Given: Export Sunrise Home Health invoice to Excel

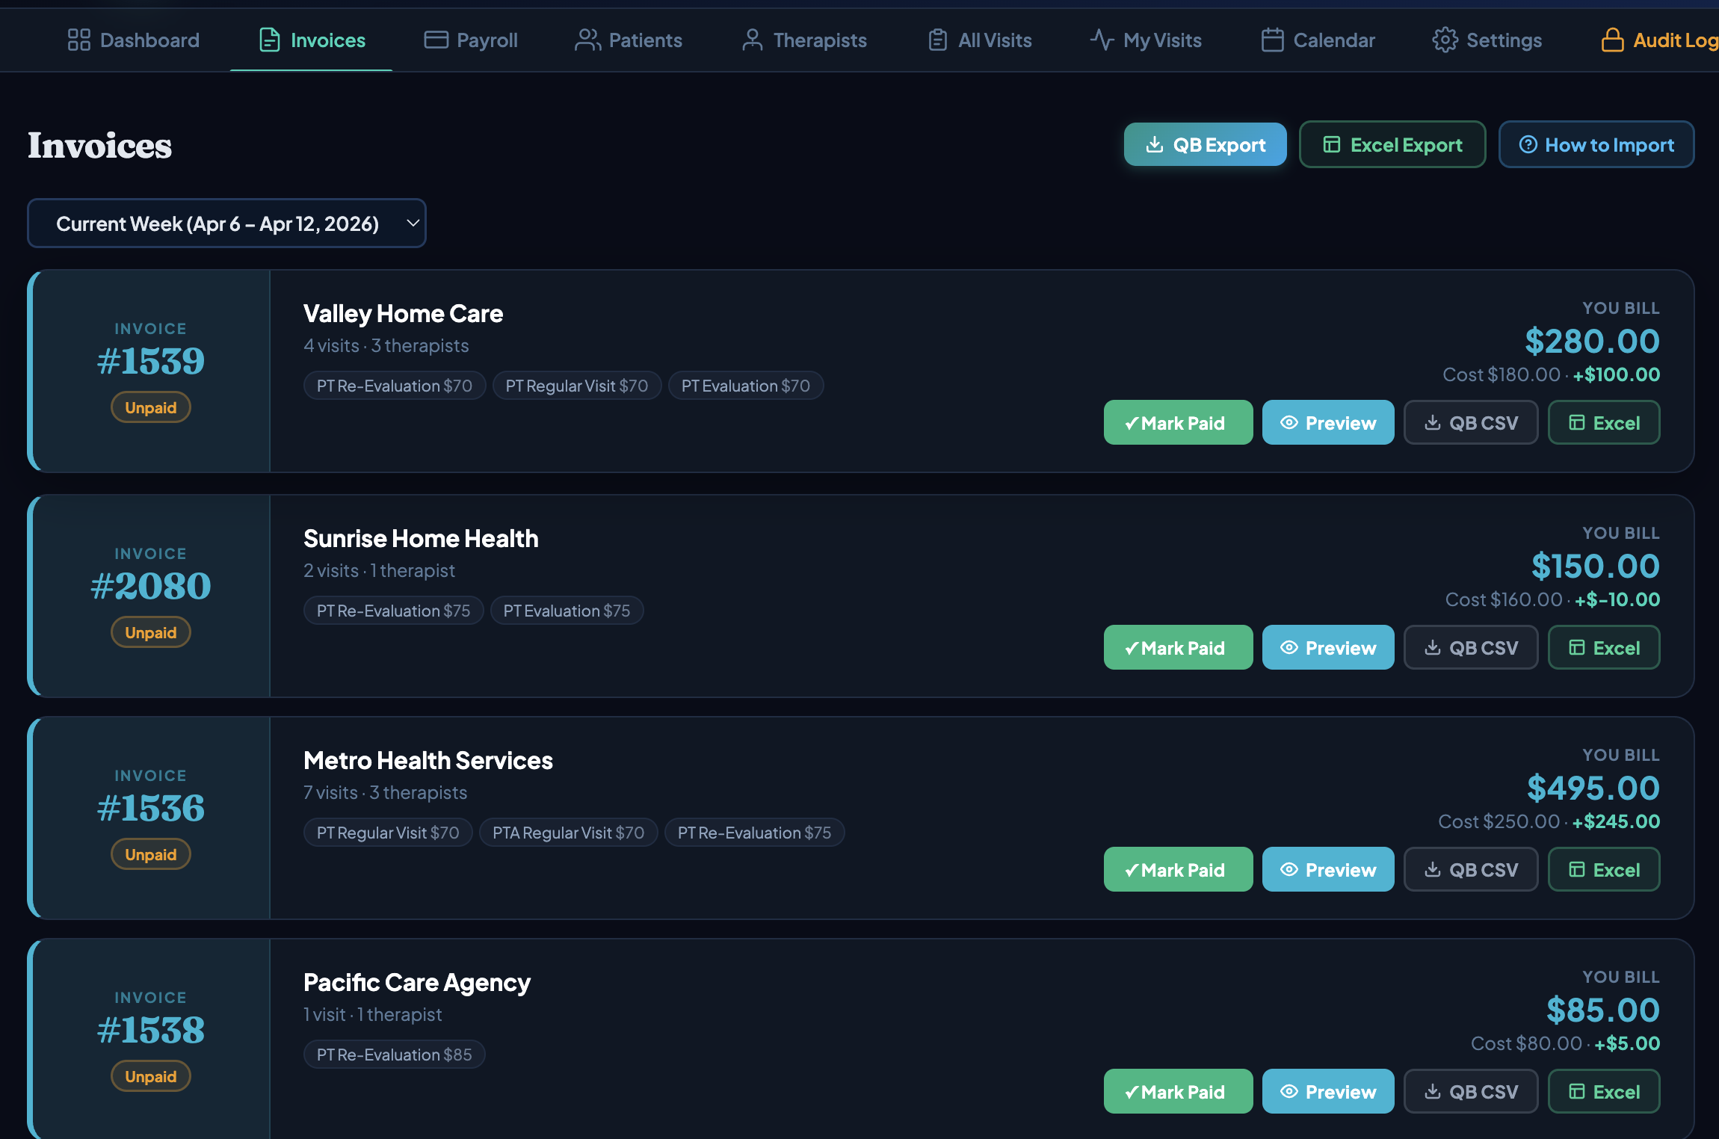Looking at the screenshot, I should [x=1604, y=647].
